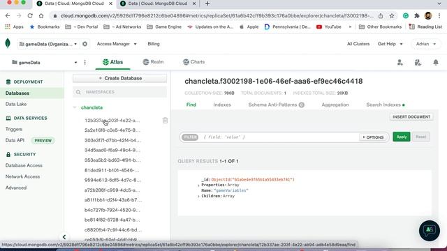Open the All Clusters link

358,44
